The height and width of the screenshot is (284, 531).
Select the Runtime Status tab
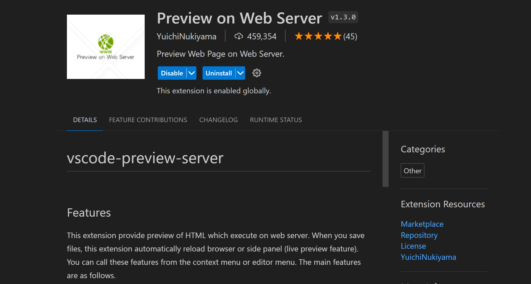click(276, 120)
